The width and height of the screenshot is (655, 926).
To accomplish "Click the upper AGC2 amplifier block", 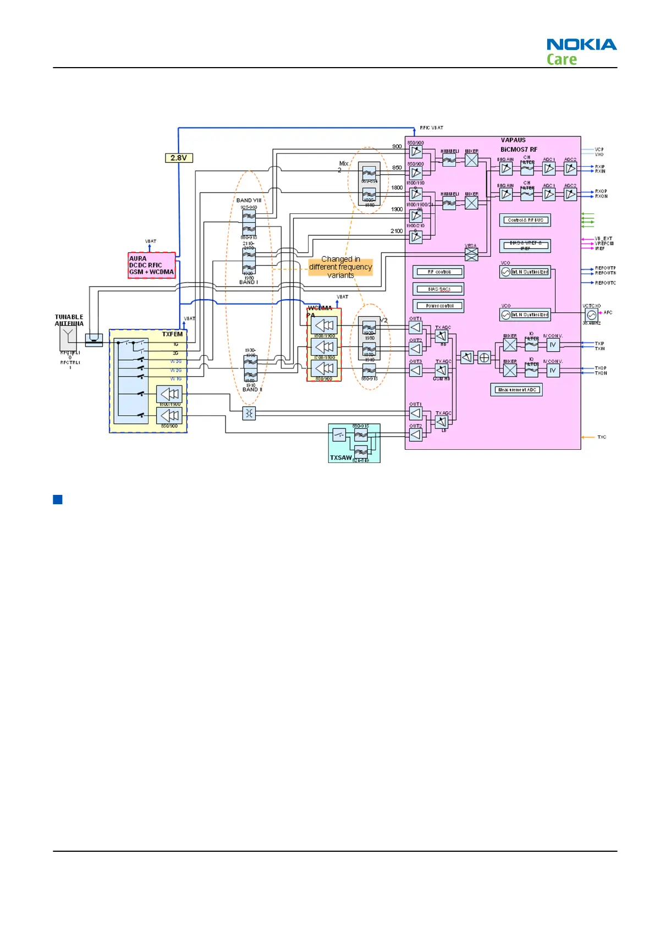I will (570, 169).
